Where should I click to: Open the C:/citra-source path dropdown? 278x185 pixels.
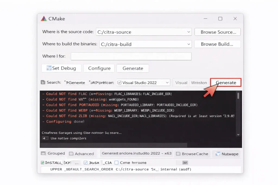[x=189, y=32]
